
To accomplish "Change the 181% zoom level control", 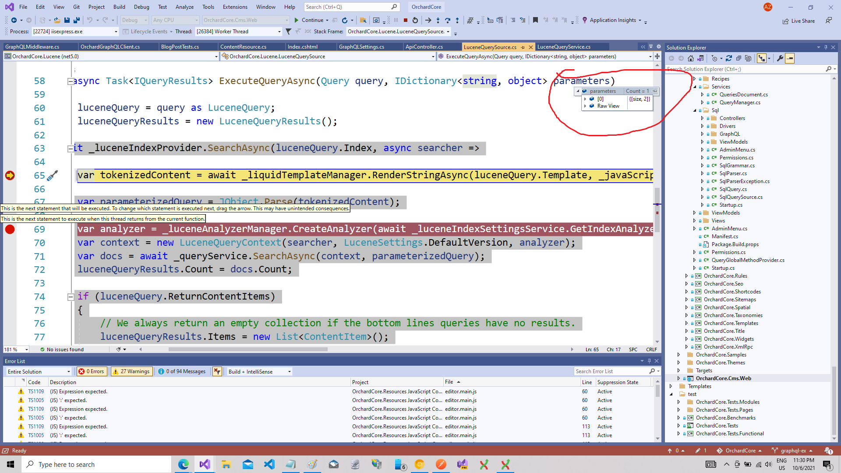I will pyautogui.click(x=16, y=349).
